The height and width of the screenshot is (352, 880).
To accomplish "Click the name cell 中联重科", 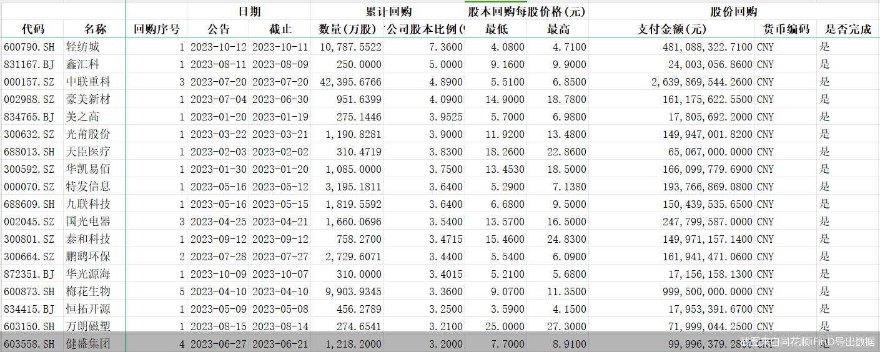I will coord(88,82).
